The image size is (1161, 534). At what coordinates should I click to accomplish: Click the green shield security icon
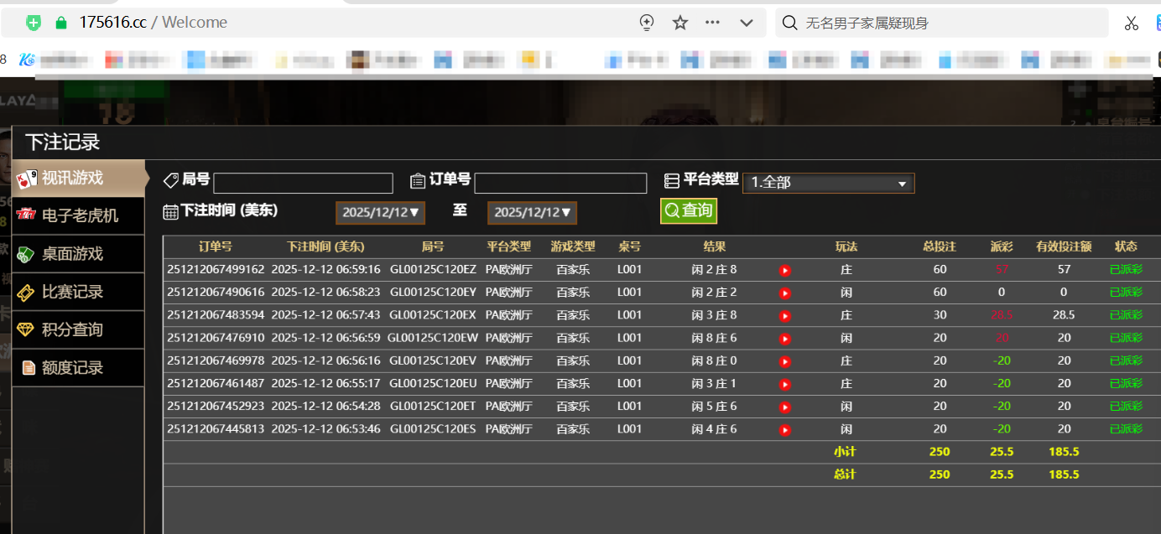coord(34,23)
